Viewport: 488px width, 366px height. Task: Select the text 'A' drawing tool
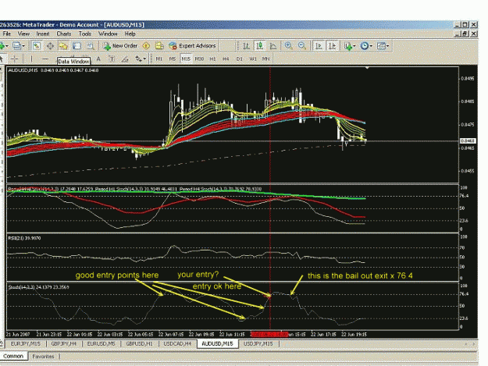[98, 59]
